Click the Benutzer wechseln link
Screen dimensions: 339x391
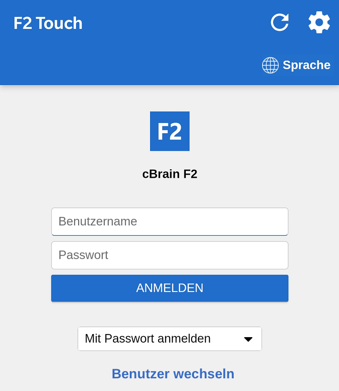(173, 374)
